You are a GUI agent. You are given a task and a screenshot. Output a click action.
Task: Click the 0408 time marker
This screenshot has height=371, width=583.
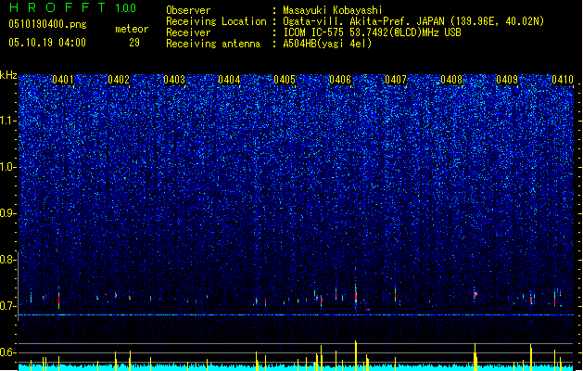click(451, 80)
